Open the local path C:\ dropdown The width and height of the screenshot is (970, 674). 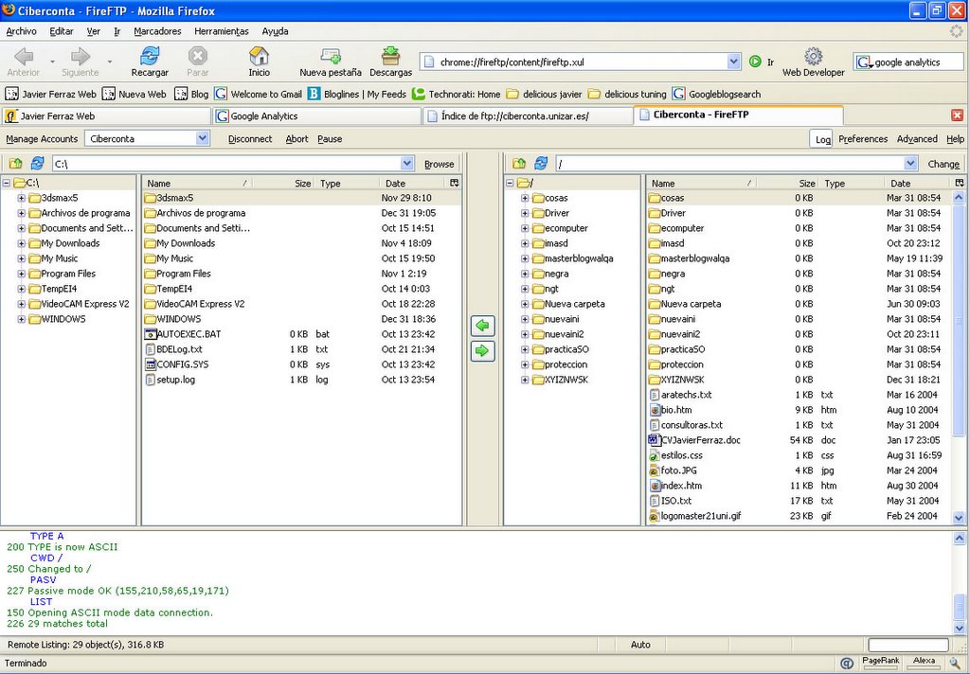(x=406, y=163)
